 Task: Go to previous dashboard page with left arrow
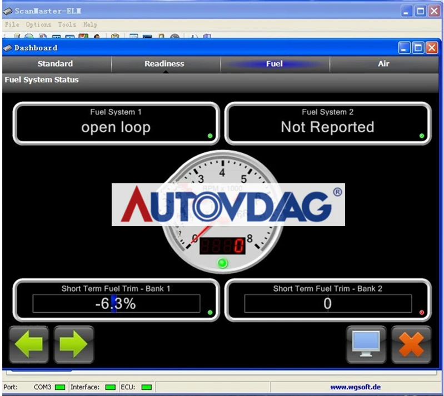pyautogui.click(x=29, y=344)
